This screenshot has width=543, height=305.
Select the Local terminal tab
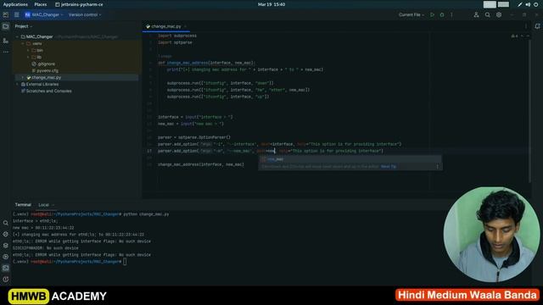[x=43, y=205]
